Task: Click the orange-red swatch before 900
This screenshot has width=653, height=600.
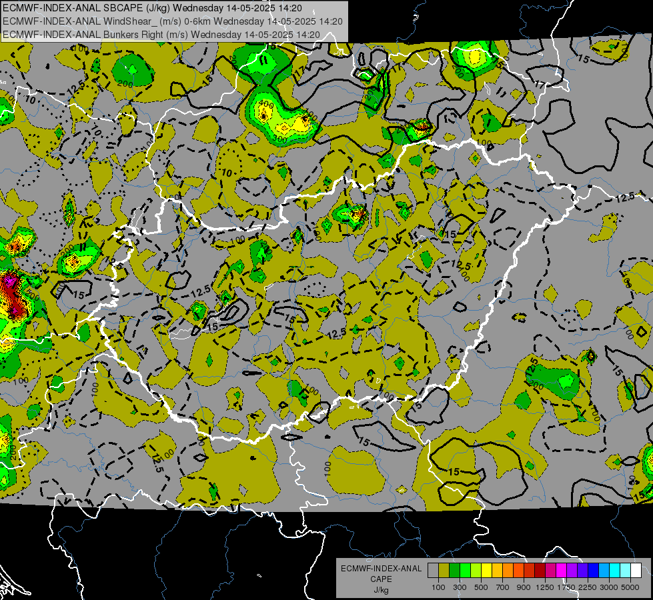Action: [518, 571]
